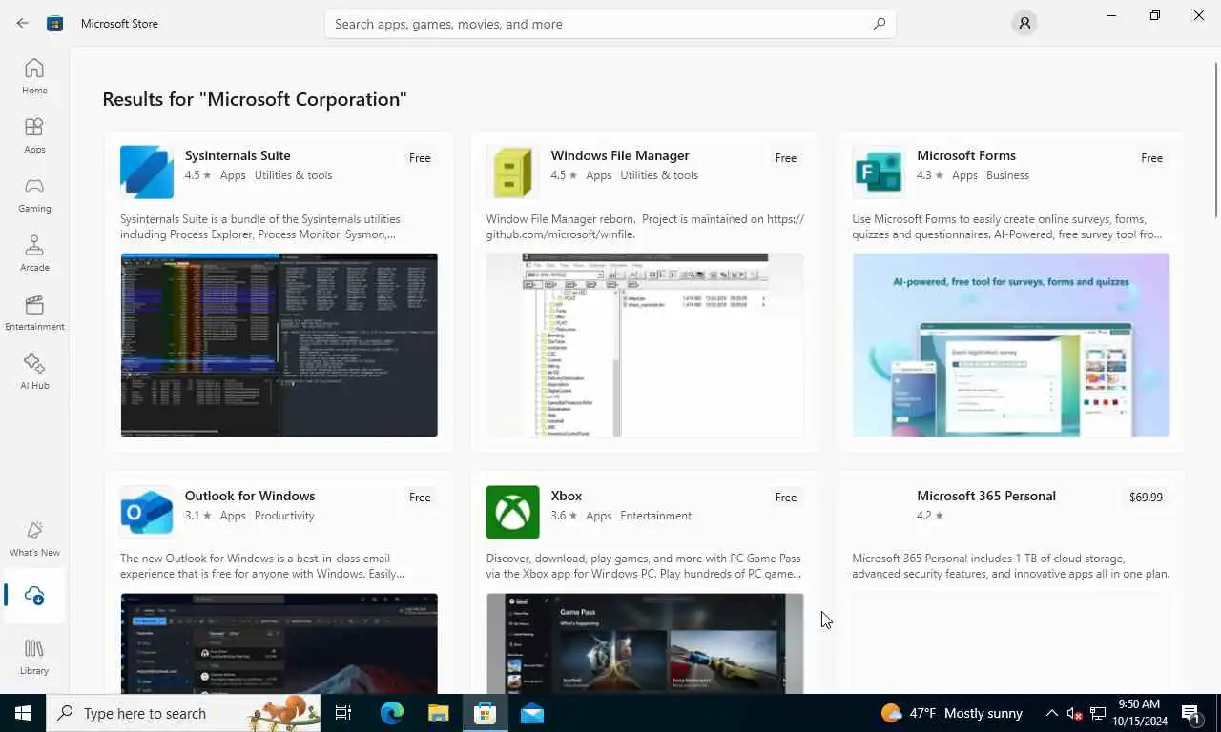
Task: Open Sysinternals Suite title
Action: [238, 155]
